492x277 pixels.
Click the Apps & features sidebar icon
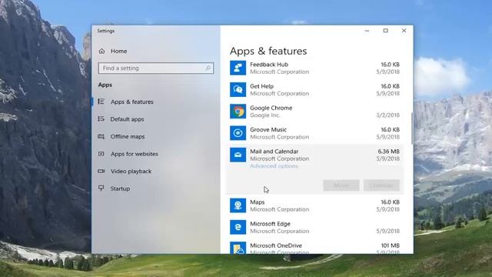point(101,102)
